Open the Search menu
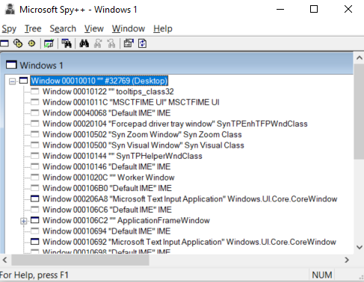The width and height of the screenshot is (364, 282). [x=63, y=28]
